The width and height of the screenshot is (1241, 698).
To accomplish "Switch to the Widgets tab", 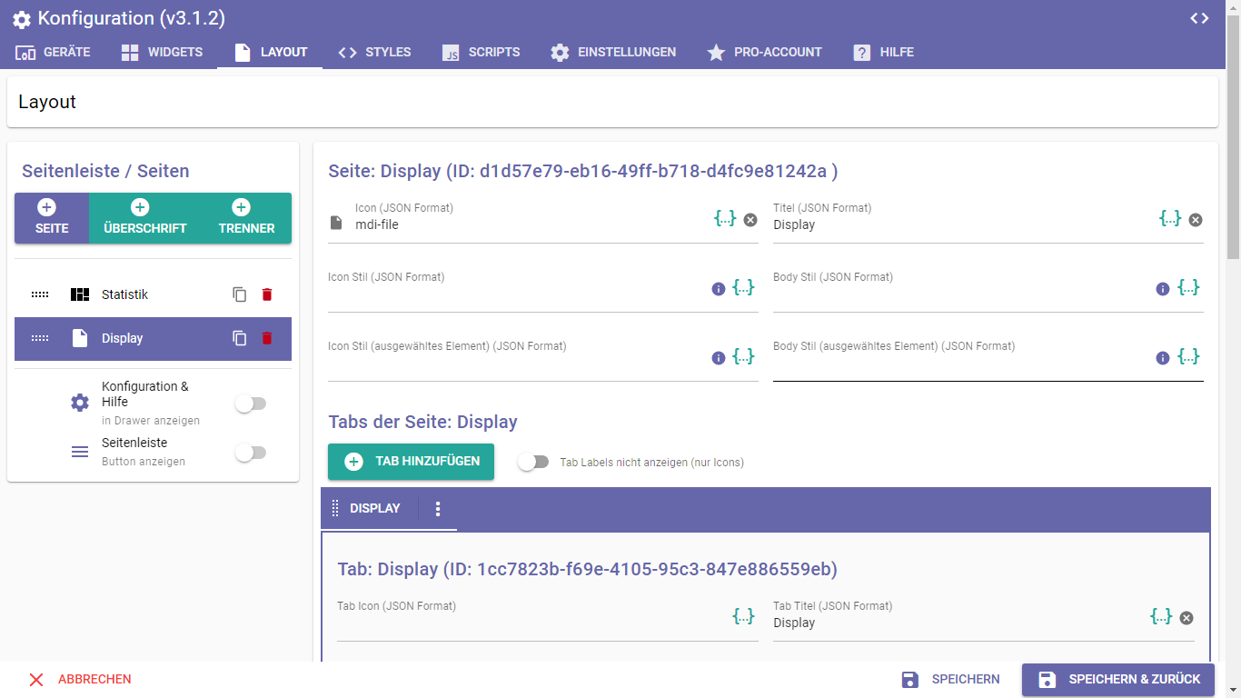I will (x=162, y=52).
